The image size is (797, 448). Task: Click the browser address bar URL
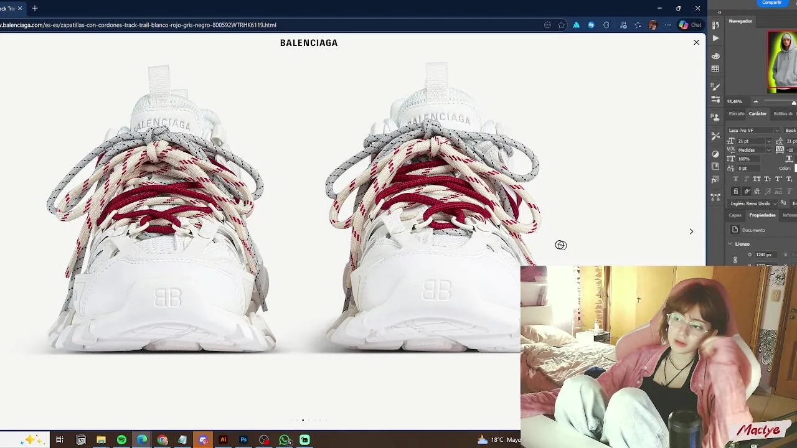coord(138,25)
